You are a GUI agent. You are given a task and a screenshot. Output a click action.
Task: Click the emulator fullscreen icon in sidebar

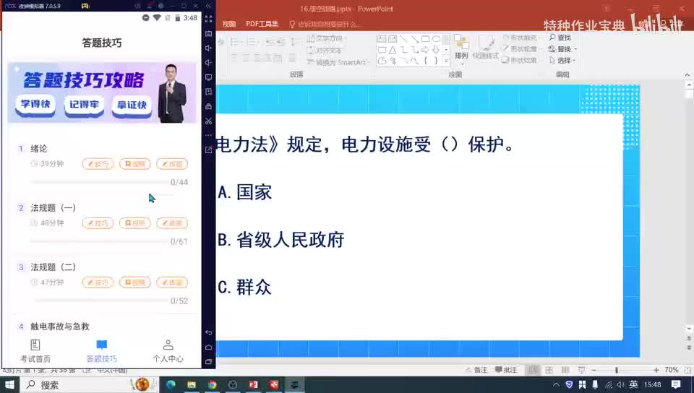pyautogui.click(x=208, y=19)
